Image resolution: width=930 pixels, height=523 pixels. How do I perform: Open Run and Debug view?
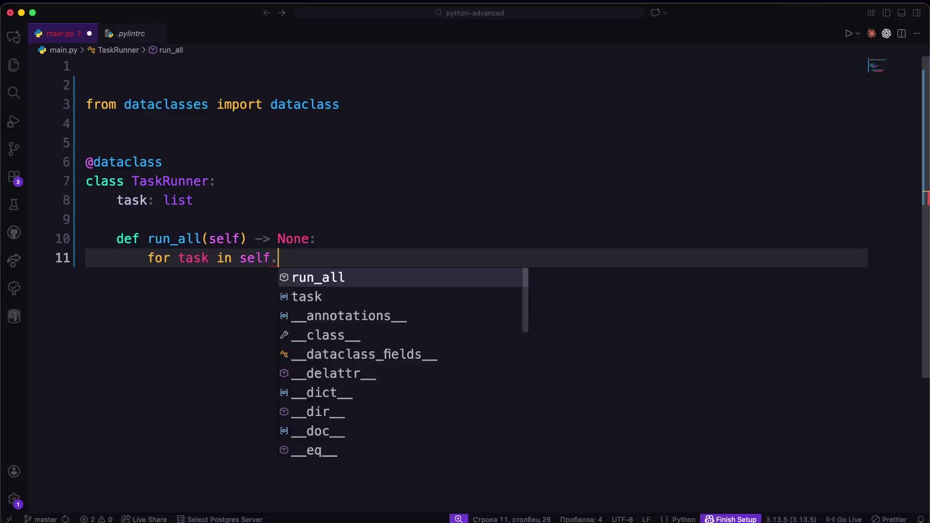point(14,121)
